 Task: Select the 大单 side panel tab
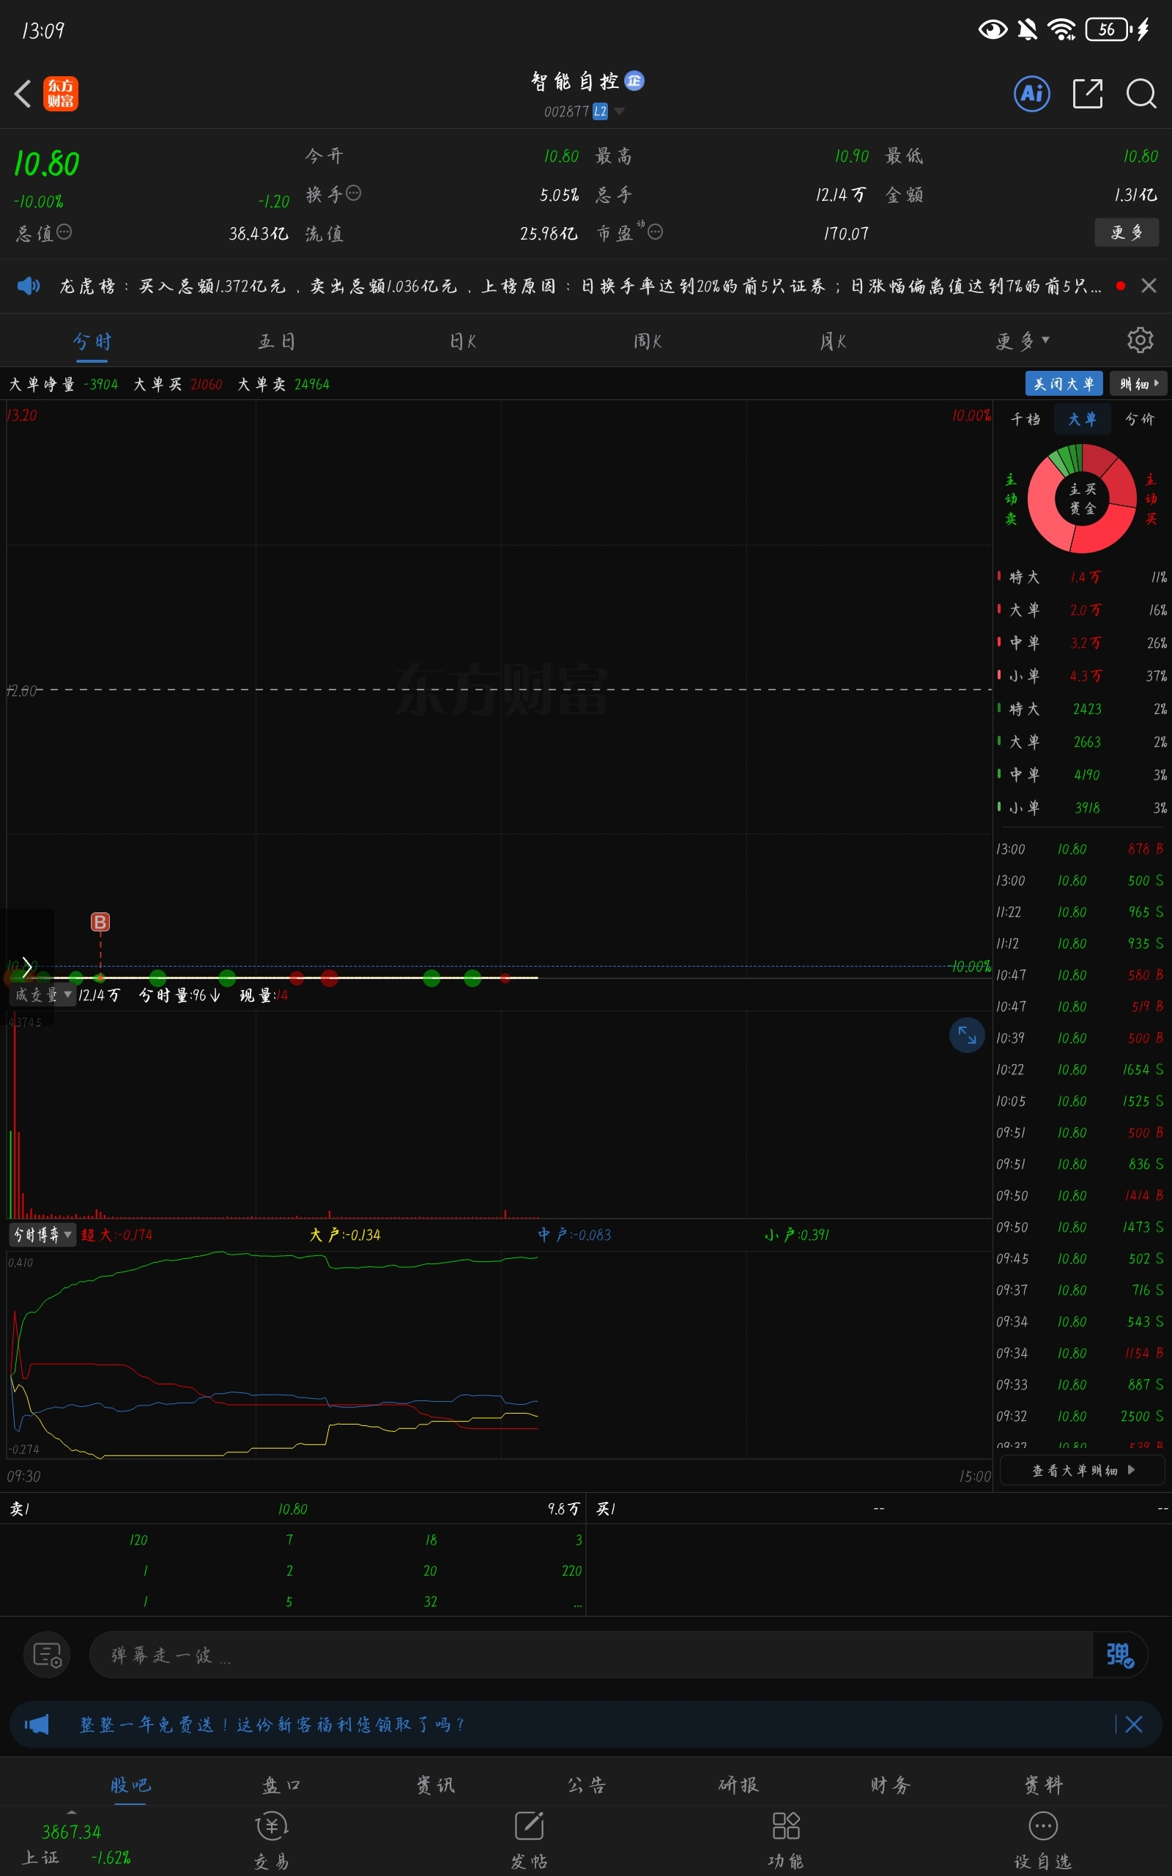click(1082, 419)
